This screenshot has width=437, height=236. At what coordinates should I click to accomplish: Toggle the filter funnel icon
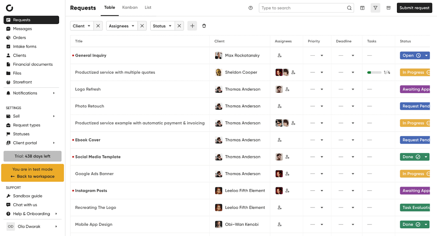376,8
